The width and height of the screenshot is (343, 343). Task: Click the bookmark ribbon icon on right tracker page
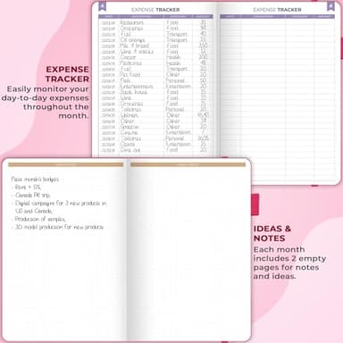(330, 6)
